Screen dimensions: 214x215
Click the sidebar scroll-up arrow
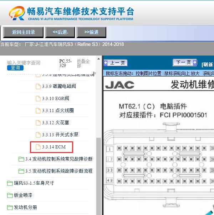[98, 59]
